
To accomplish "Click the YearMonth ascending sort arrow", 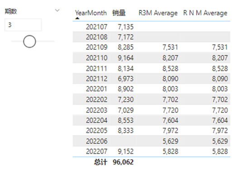I will [77, 18].
